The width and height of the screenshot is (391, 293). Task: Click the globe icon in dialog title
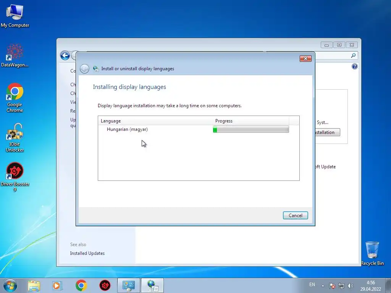[x=96, y=69]
